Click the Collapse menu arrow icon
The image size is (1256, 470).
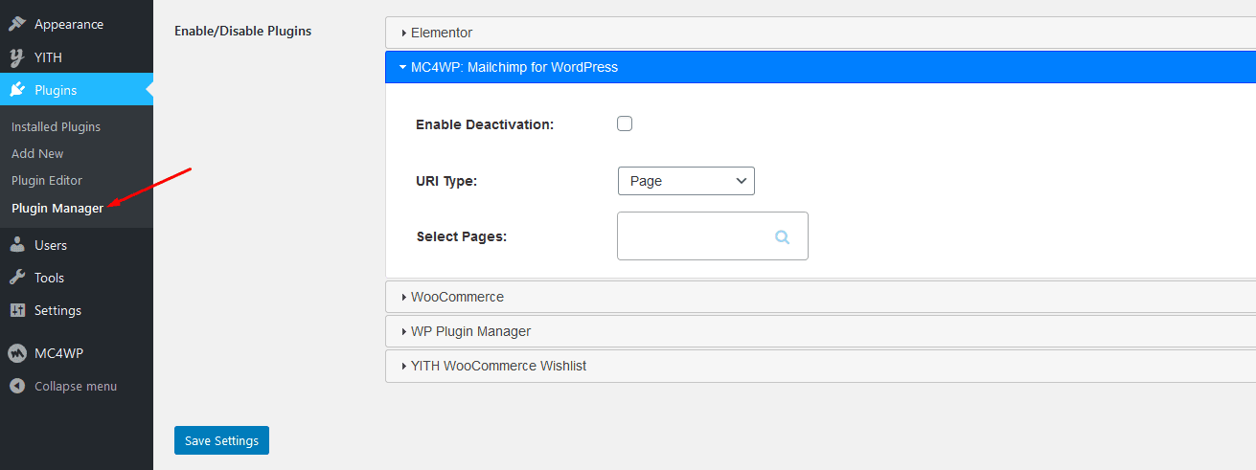pos(17,386)
